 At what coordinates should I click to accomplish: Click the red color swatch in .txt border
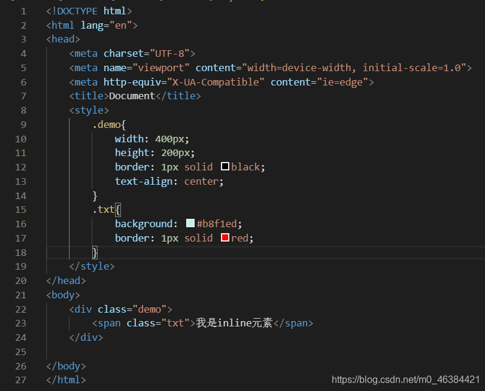click(225, 238)
